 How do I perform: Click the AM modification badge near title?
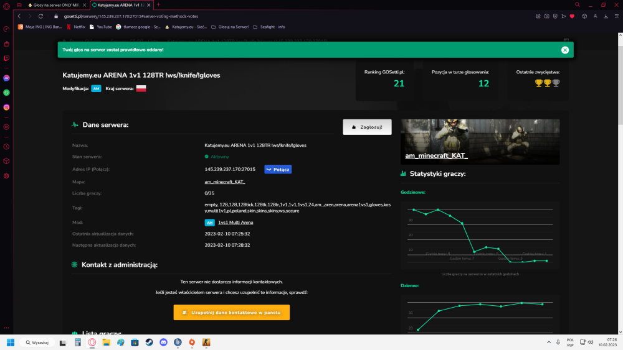tap(96, 88)
